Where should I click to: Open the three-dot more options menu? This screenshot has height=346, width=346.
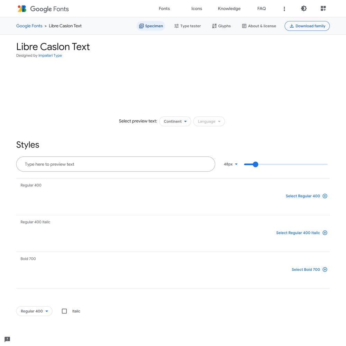(284, 9)
